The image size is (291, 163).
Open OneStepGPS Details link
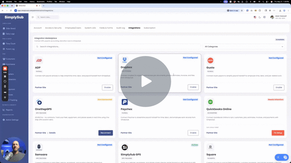coord(52,133)
